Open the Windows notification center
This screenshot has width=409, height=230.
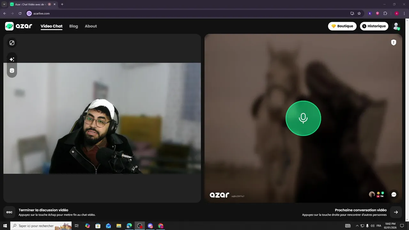402,226
